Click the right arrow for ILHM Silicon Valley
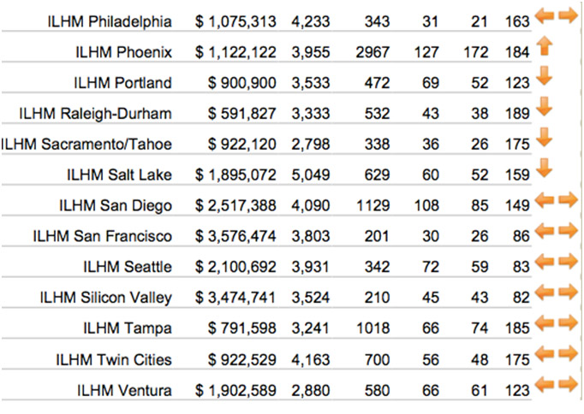Screen dimensions: 584x414 [569, 292]
